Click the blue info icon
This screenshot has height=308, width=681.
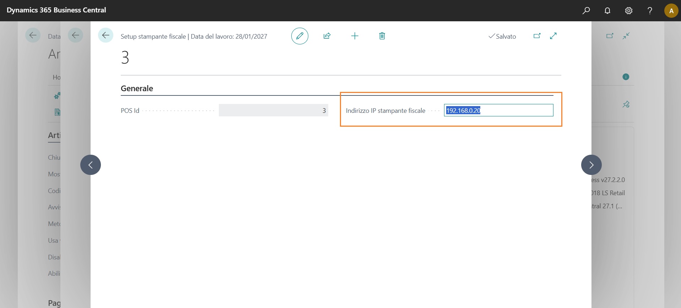(626, 77)
